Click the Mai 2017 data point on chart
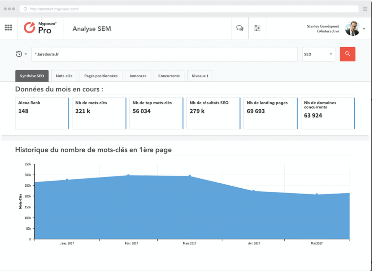This screenshot has width=372, height=271. point(317,195)
